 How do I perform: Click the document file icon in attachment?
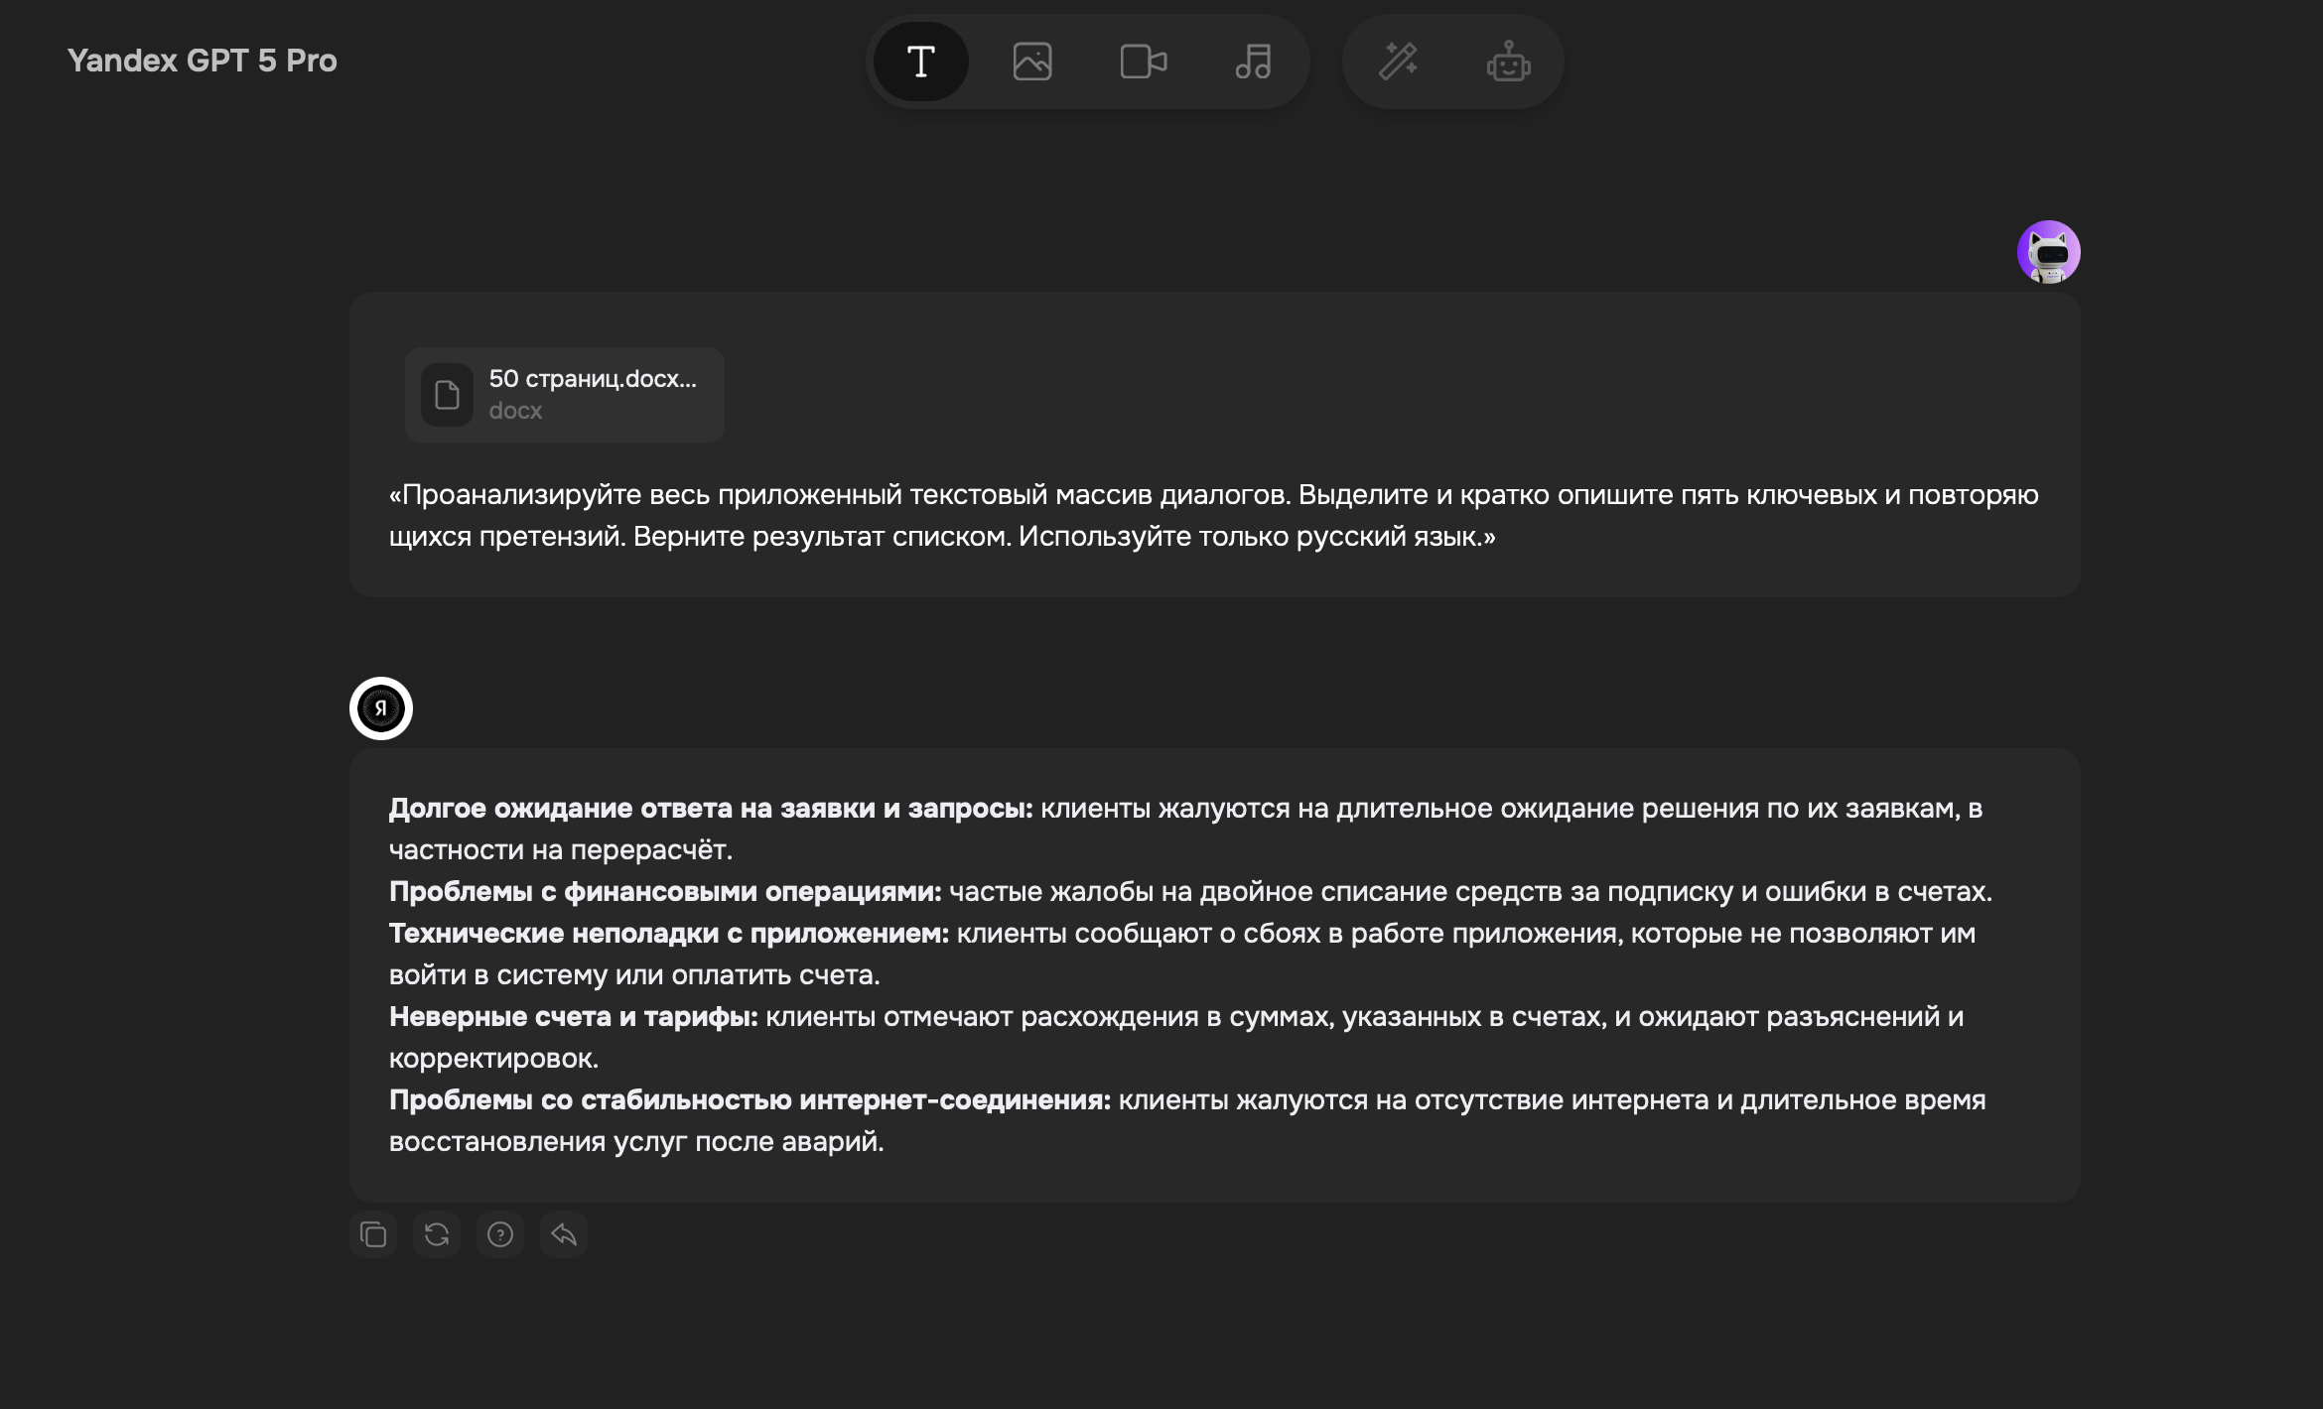click(x=447, y=395)
